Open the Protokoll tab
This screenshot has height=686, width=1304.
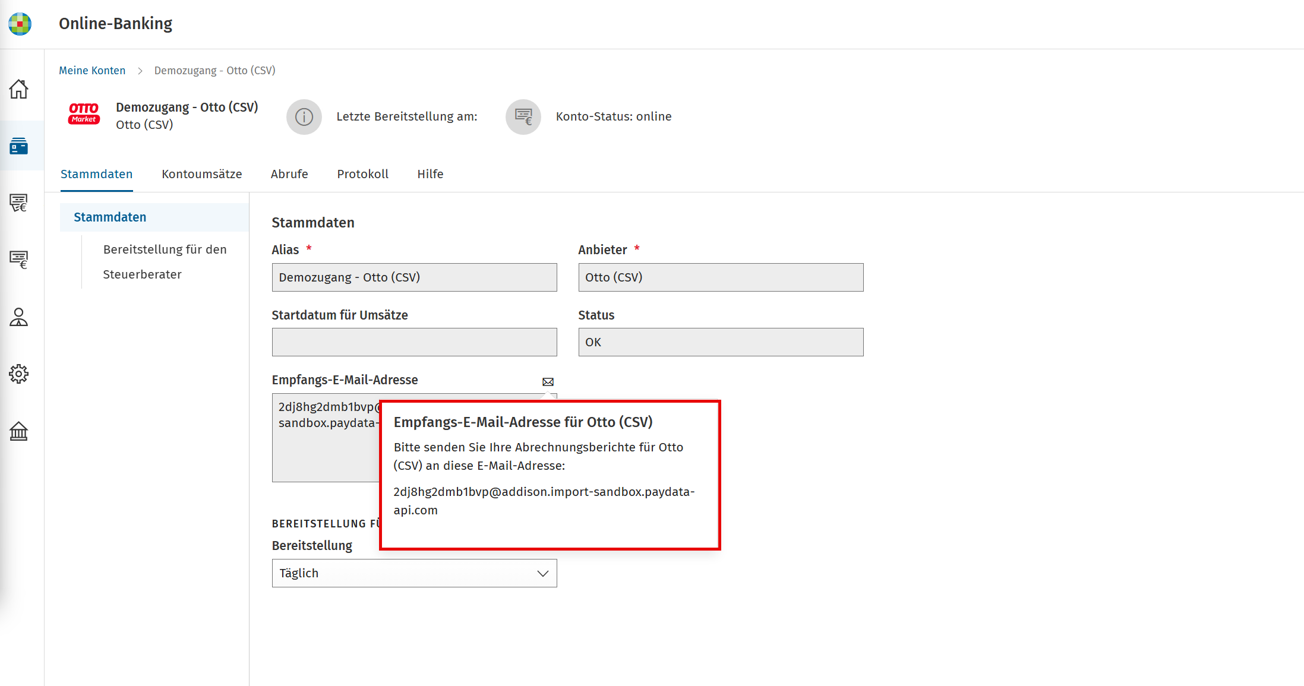pyautogui.click(x=363, y=174)
